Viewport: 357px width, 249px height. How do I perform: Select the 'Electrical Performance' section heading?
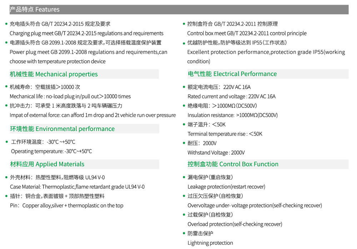click(232, 74)
